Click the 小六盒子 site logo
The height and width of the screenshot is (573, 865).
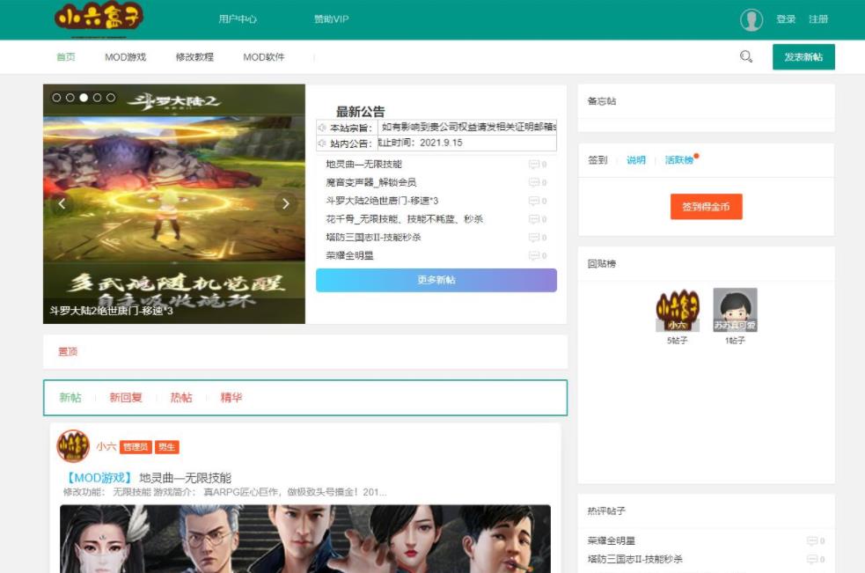(97, 18)
